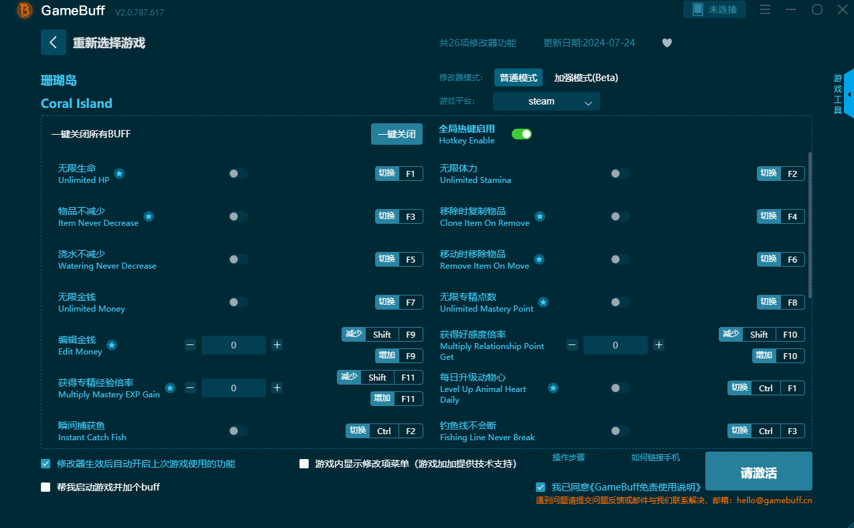Click the F10 increase hotkey button

[778, 356]
